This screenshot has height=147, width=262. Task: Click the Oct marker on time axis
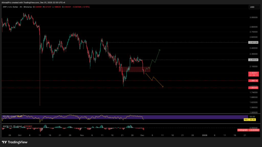(19, 136)
